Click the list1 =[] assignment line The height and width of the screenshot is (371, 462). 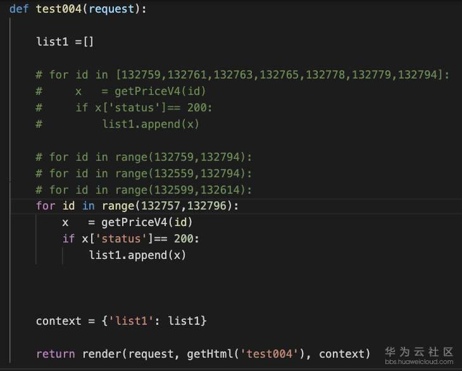[x=65, y=42]
